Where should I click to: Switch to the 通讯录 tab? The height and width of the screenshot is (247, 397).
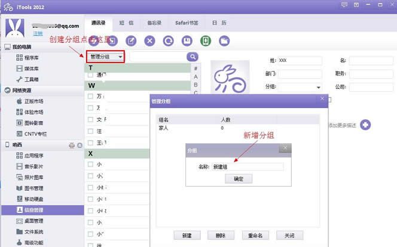click(98, 23)
